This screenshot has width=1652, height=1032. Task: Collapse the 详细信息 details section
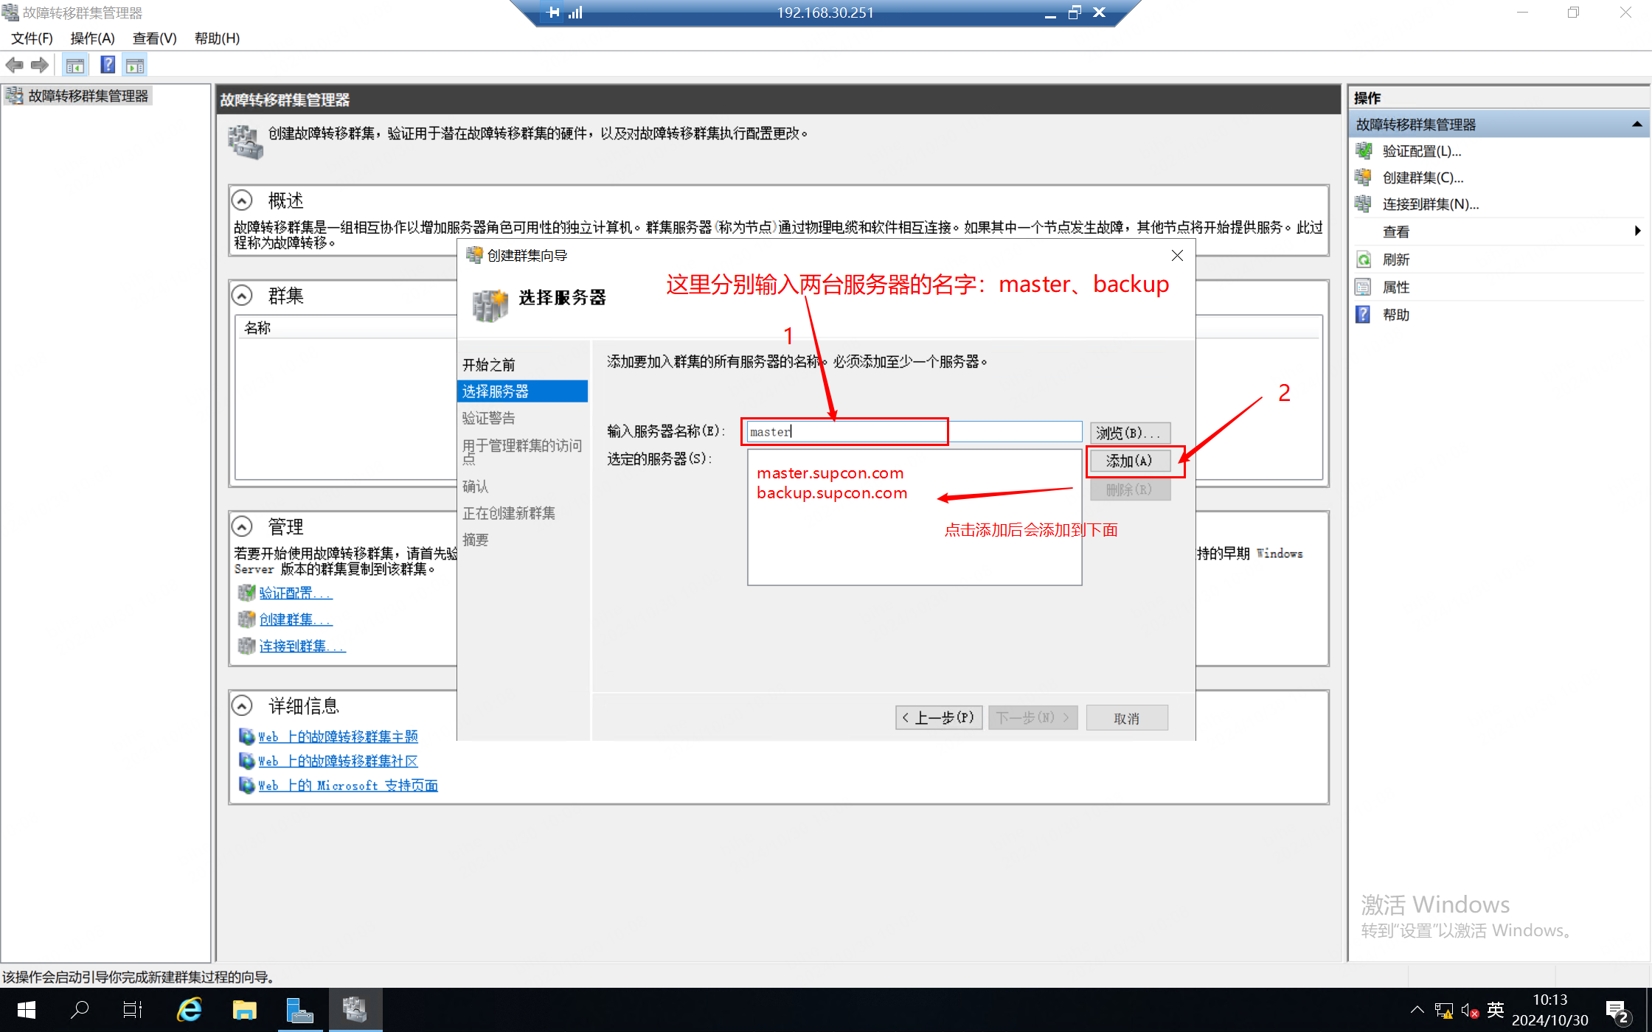[x=242, y=705]
